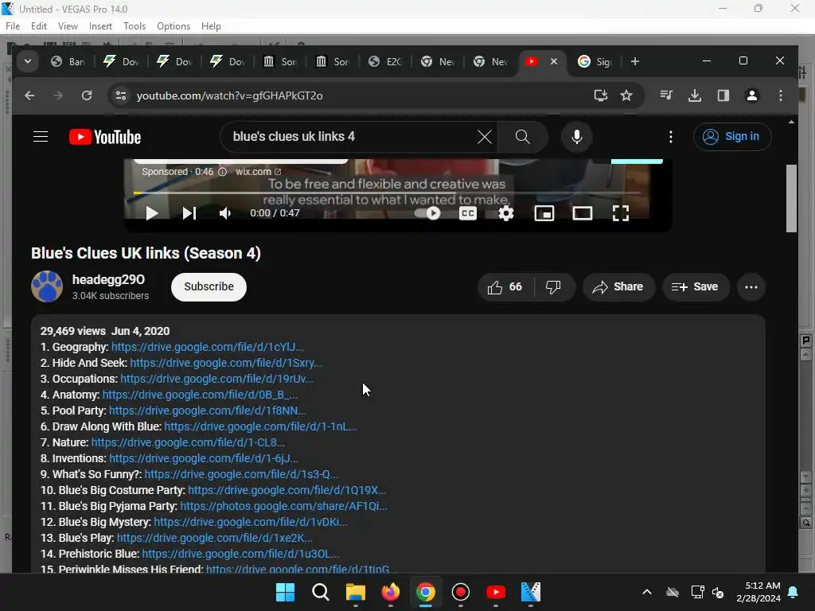Viewport: 815px width, 611px height.
Task: Open the headegg290 channel avatar
Action: pos(47,286)
